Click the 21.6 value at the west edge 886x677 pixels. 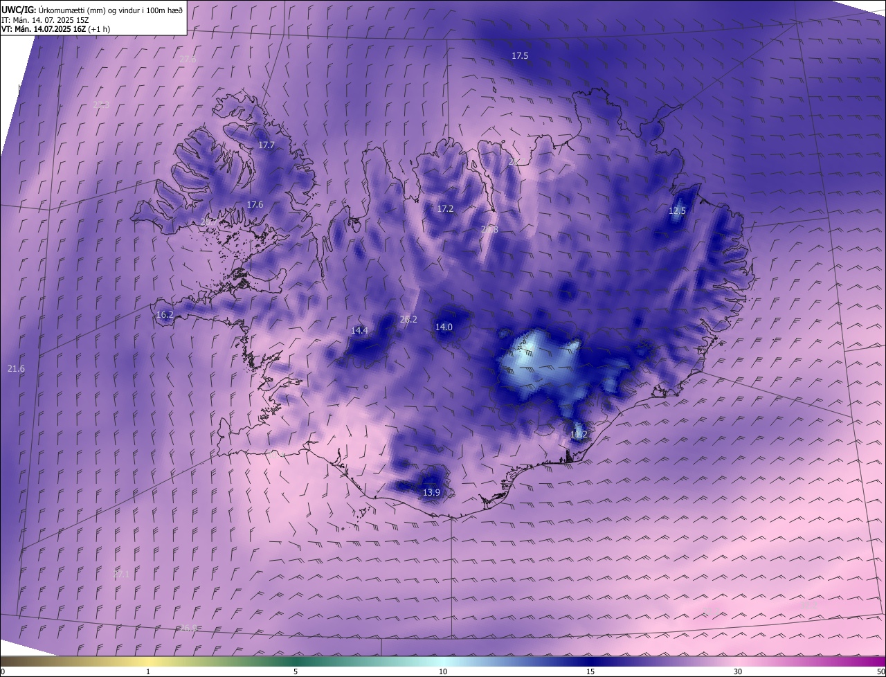16,369
